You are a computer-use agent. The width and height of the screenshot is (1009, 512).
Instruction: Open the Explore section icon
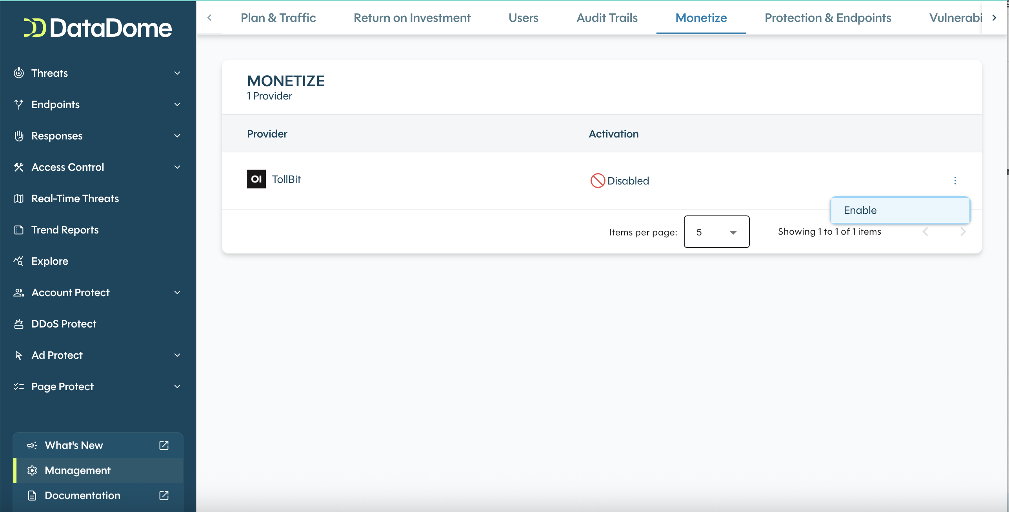(19, 261)
